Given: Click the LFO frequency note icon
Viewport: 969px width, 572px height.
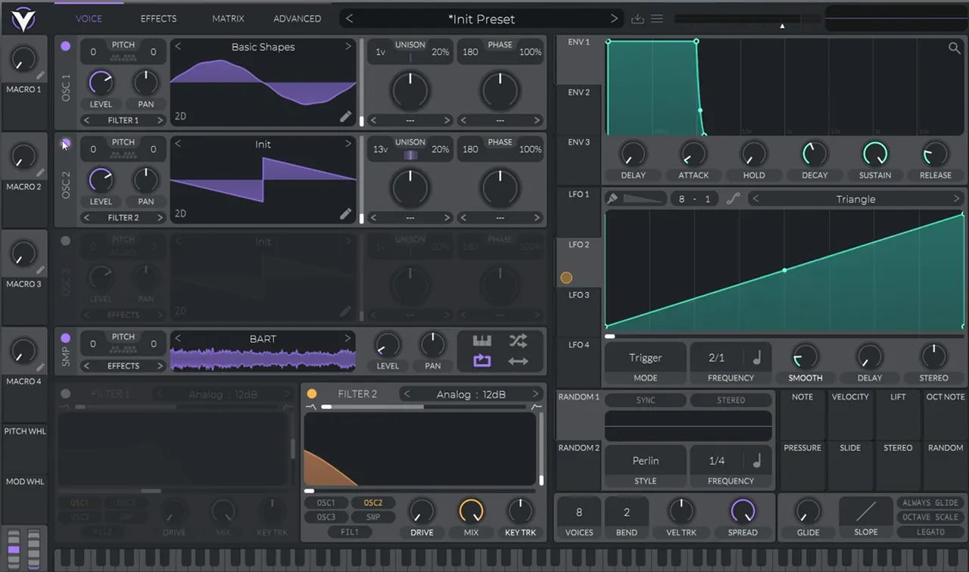Looking at the screenshot, I should click(756, 357).
